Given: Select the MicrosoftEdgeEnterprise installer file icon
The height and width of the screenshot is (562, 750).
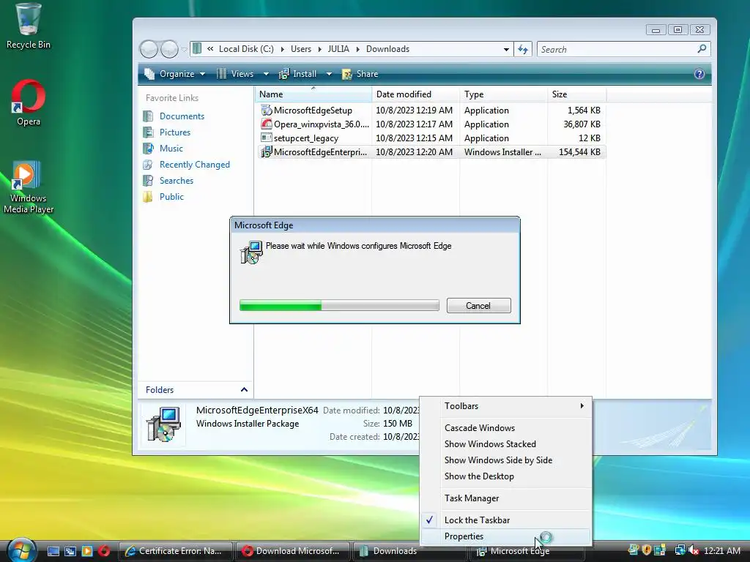Looking at the screenshot, I should click(x=267, y=152).
